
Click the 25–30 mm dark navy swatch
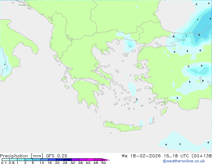point(67,160)
